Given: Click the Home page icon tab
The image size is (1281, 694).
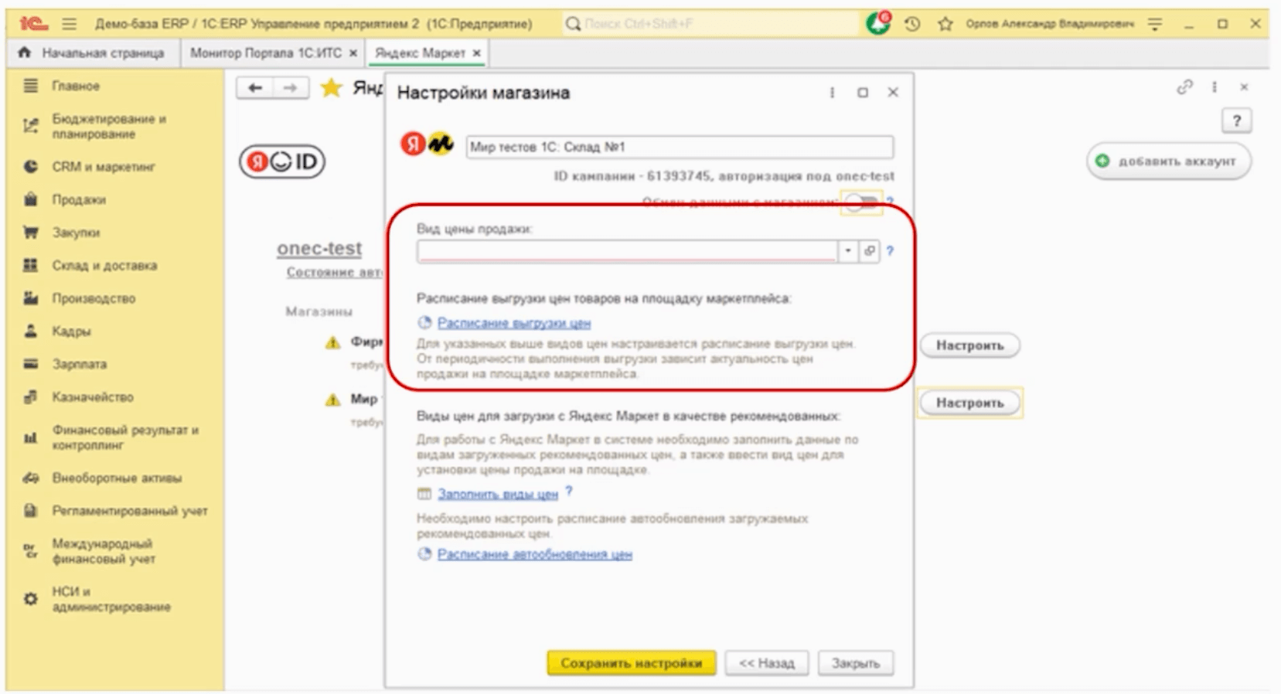Looking at the screenshot, I should click(x=26, y=53).
